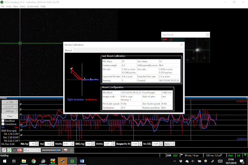
Task: Open the action center notification icon
Action: click(x=242, y=161)
